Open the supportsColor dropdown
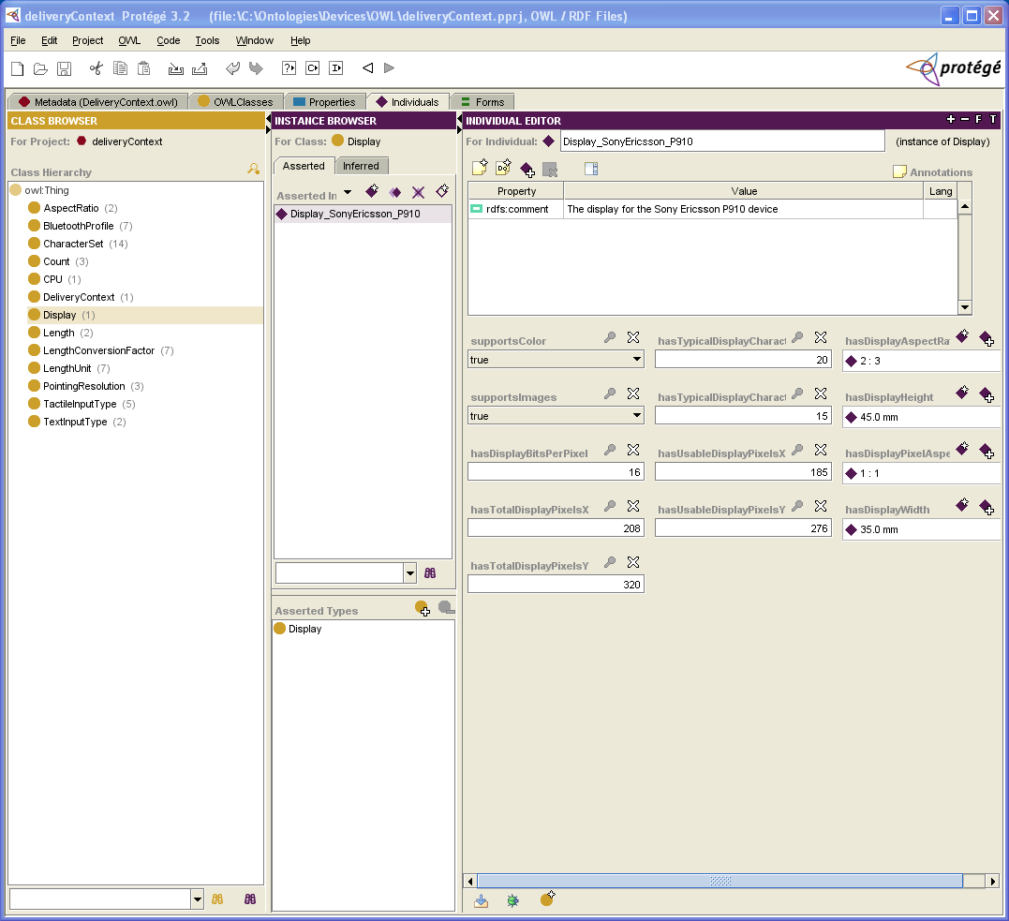This screenshot has height=921, width=1009. [637, 360]
